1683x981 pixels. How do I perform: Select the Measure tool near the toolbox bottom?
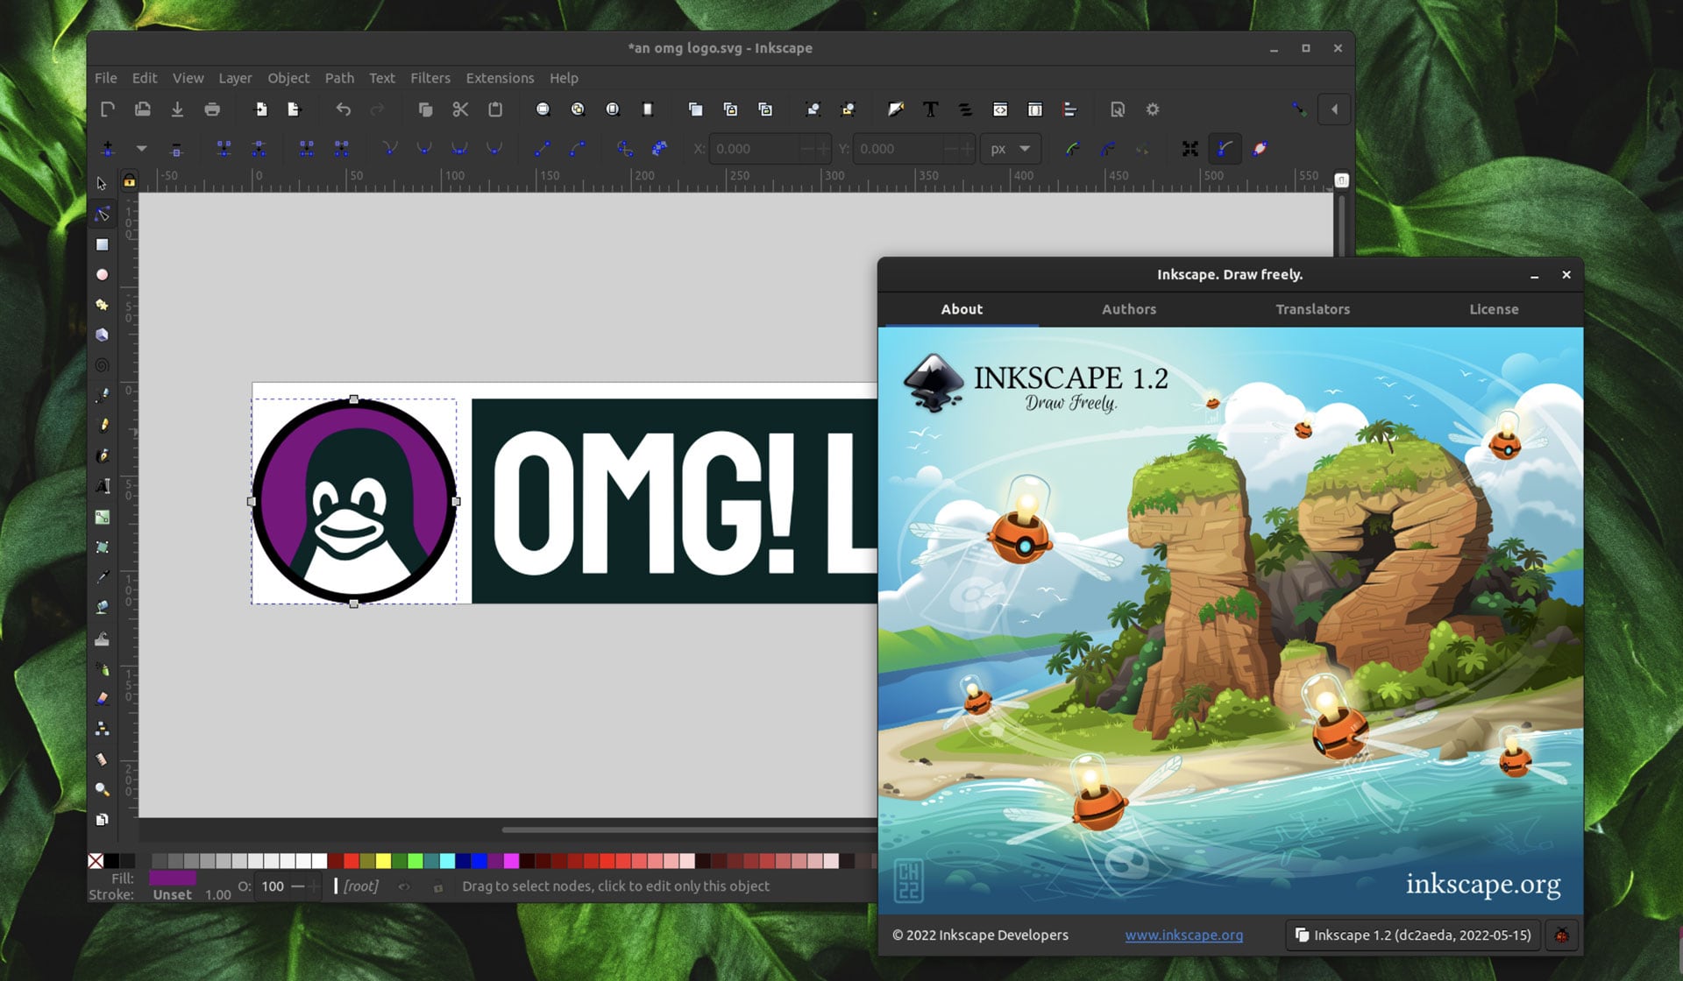[103, 759]
